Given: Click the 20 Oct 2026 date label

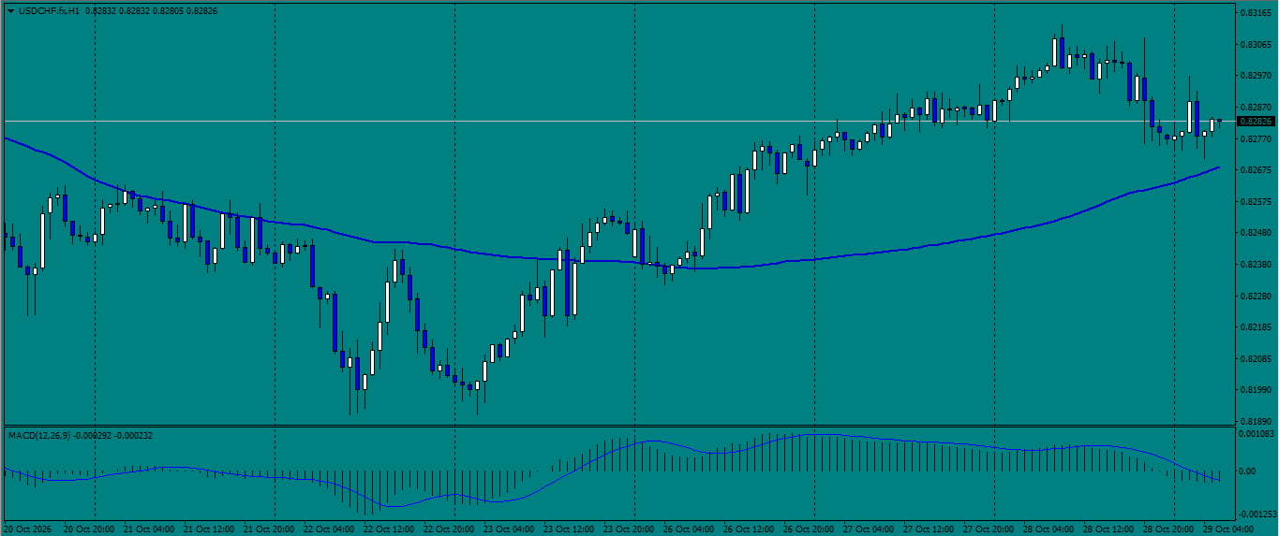Looking at the screenshot, I should pos(26,529).
